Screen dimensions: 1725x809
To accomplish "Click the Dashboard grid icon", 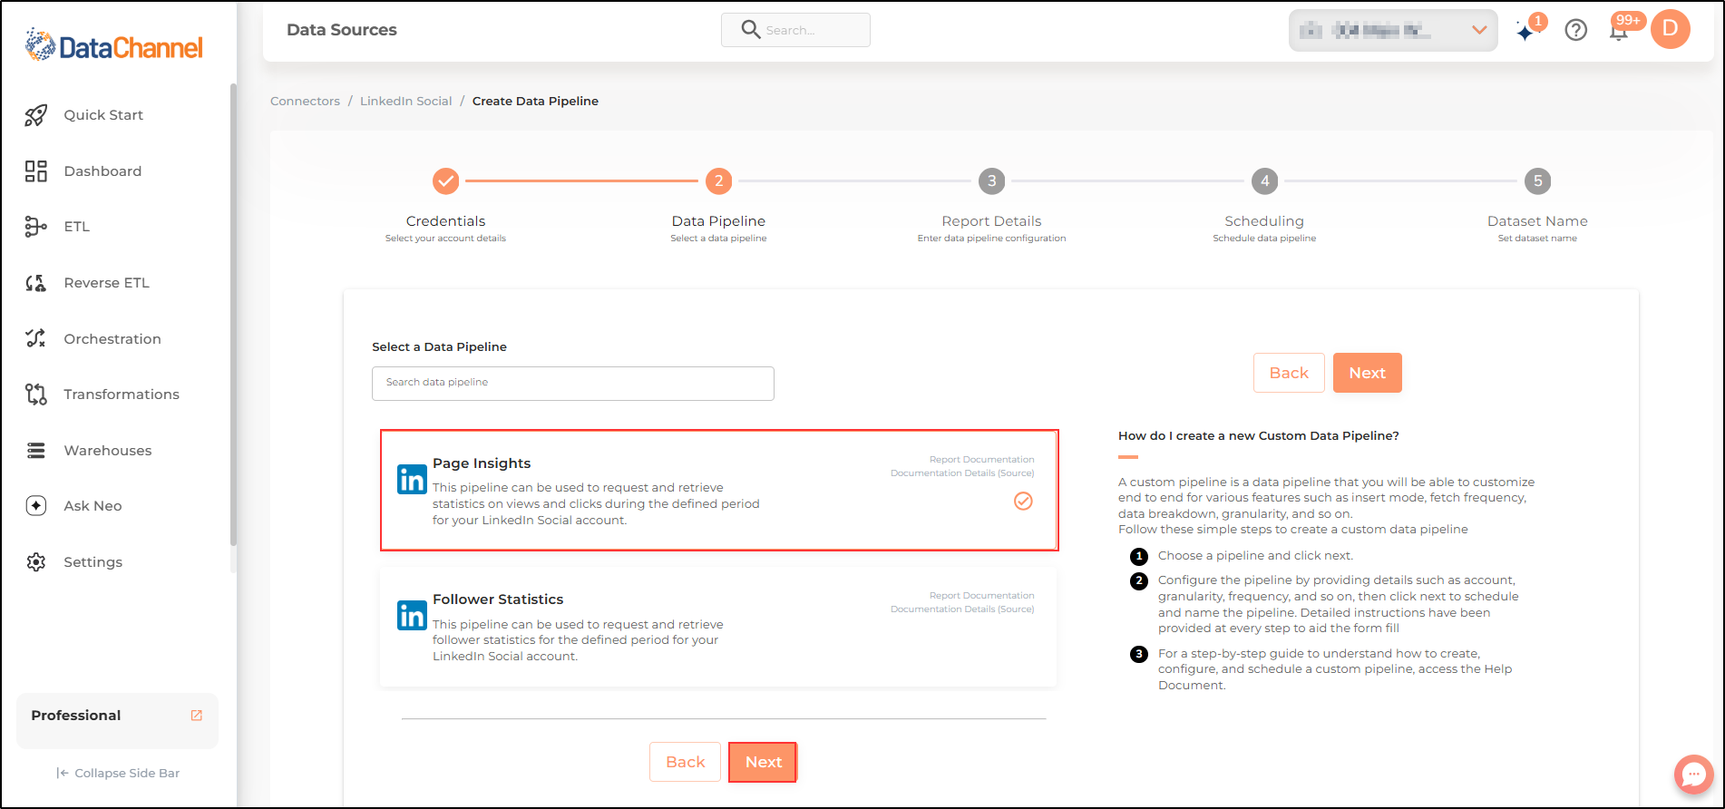I will pyautogui.click(x=35, y=171).
